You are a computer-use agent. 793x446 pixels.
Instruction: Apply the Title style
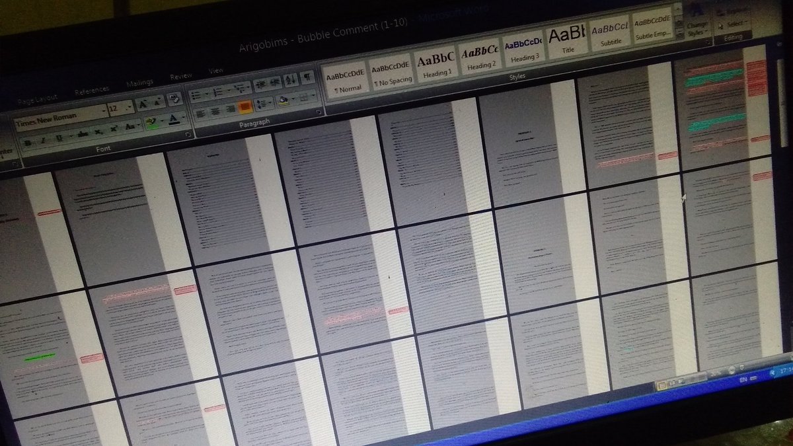(566, 41)
